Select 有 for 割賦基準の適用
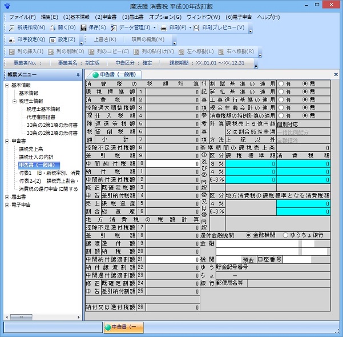The width and height of the screenshot is (343, 337). [x=281, y=83]
